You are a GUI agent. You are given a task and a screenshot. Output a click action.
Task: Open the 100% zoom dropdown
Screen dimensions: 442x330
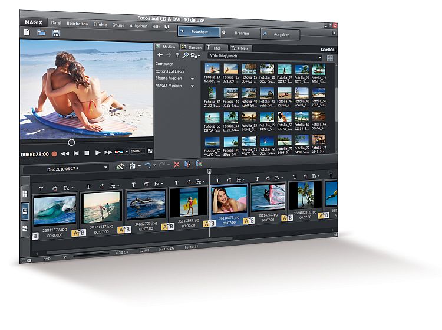point(137,152)
